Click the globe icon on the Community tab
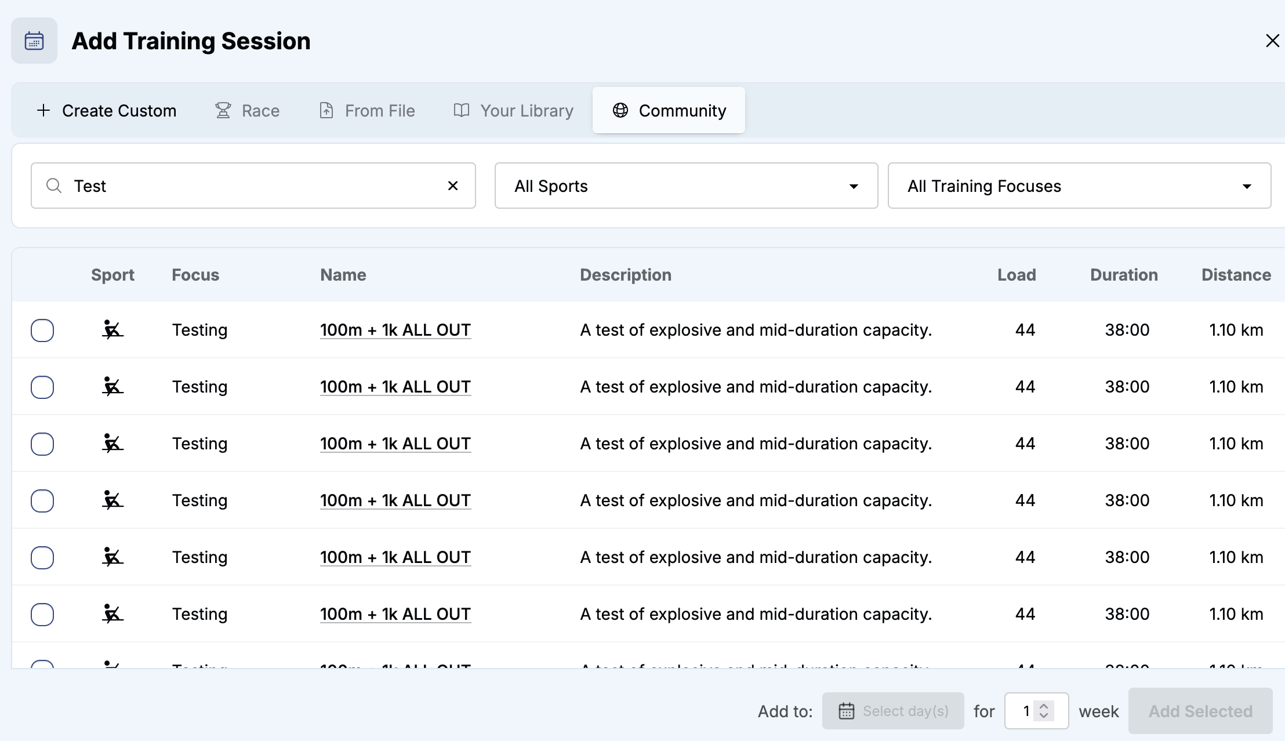 pyautogui.click(x=620, y=110)
